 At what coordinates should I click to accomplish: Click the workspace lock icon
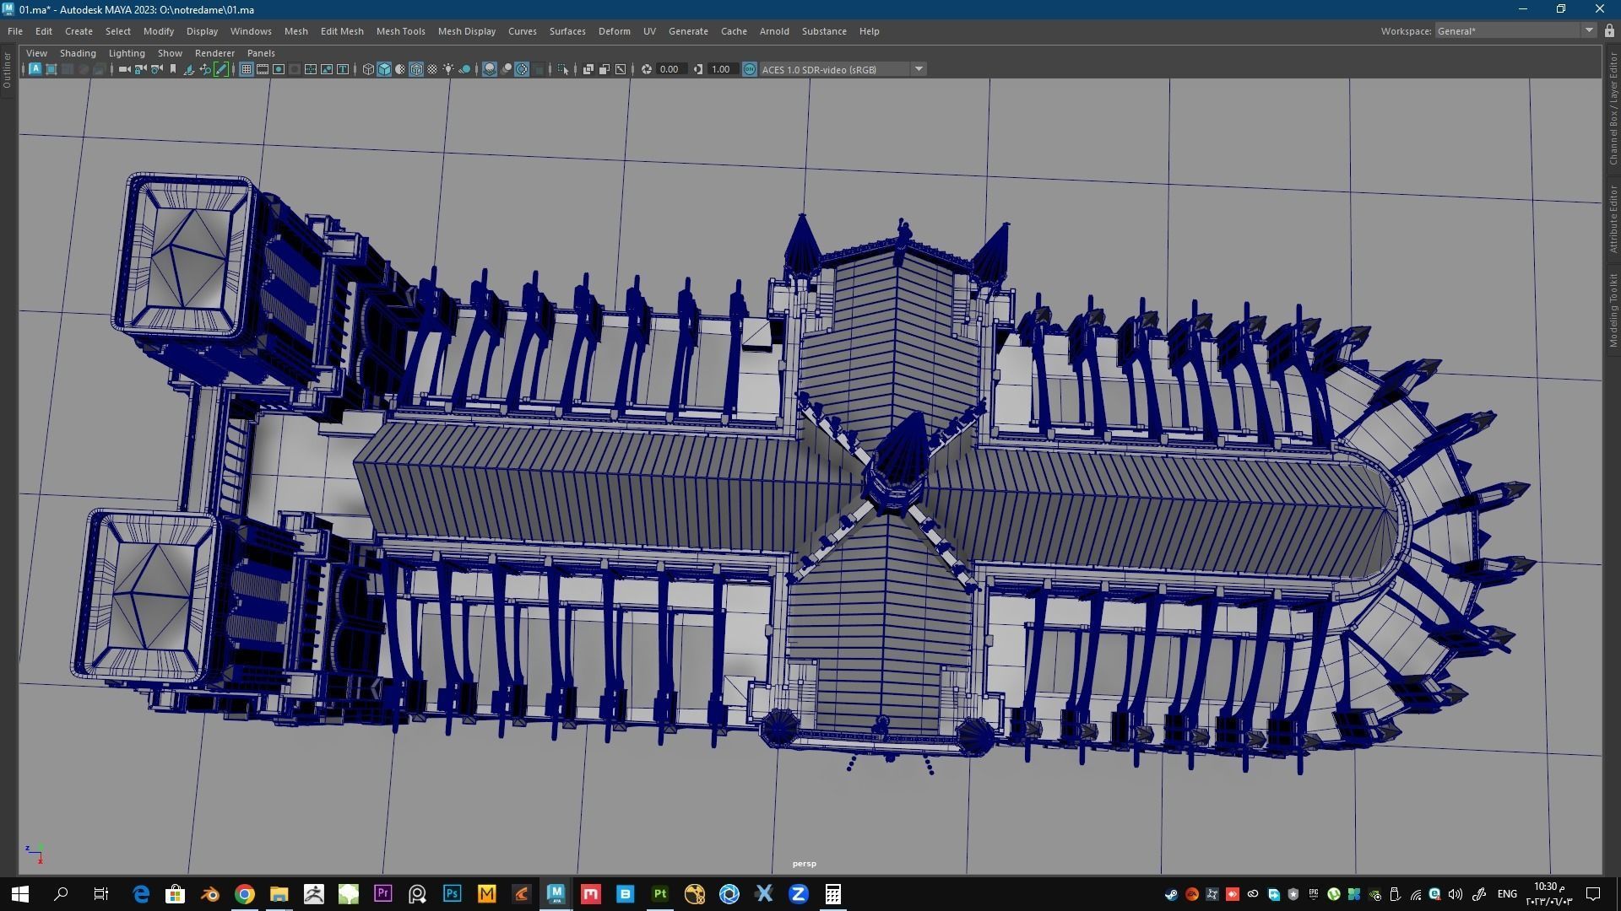click(x=1609, y=31)
